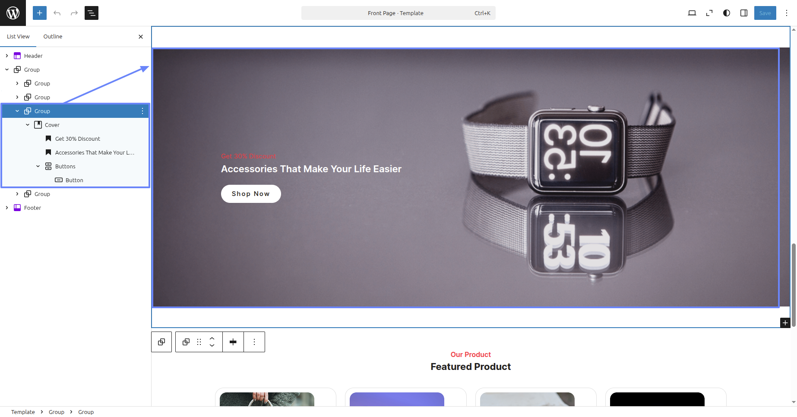Switch to the Outline tab
797x417 pixels.
(x=53, y=37)
